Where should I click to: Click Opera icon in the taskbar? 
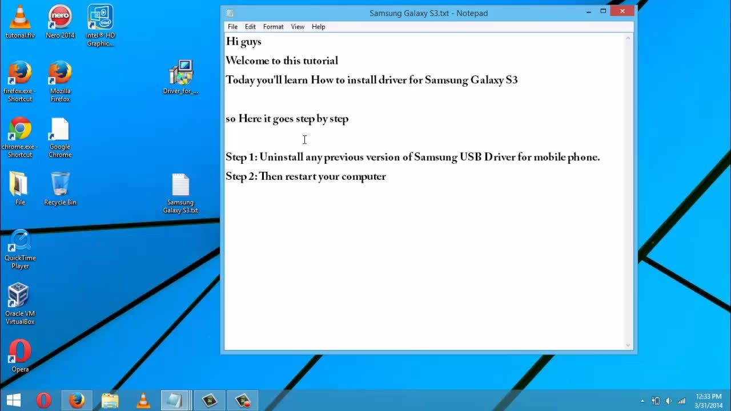click(x=43, y=401)
